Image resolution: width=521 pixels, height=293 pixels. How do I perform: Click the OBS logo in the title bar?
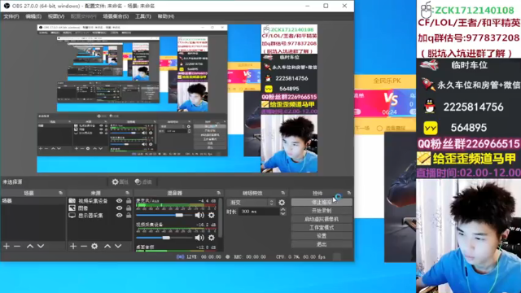tap(7, 6)
